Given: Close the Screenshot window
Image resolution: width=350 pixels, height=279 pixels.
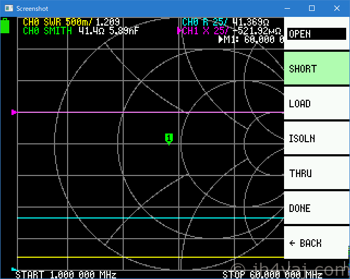Looking at the screenshot, I should click(x=337, y=9).
